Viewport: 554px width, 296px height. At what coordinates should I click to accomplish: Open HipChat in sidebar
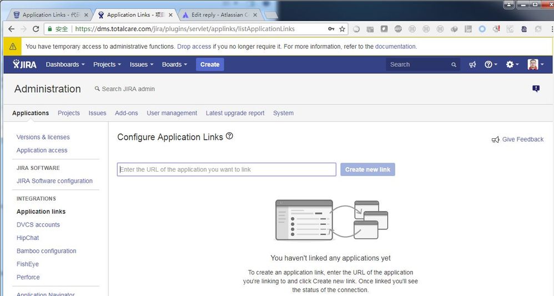click(x=28, y=238)
